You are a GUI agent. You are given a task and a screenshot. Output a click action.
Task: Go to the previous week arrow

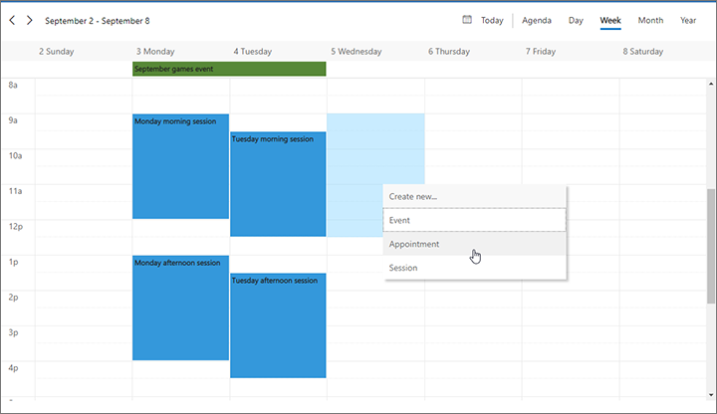[13, 20]
